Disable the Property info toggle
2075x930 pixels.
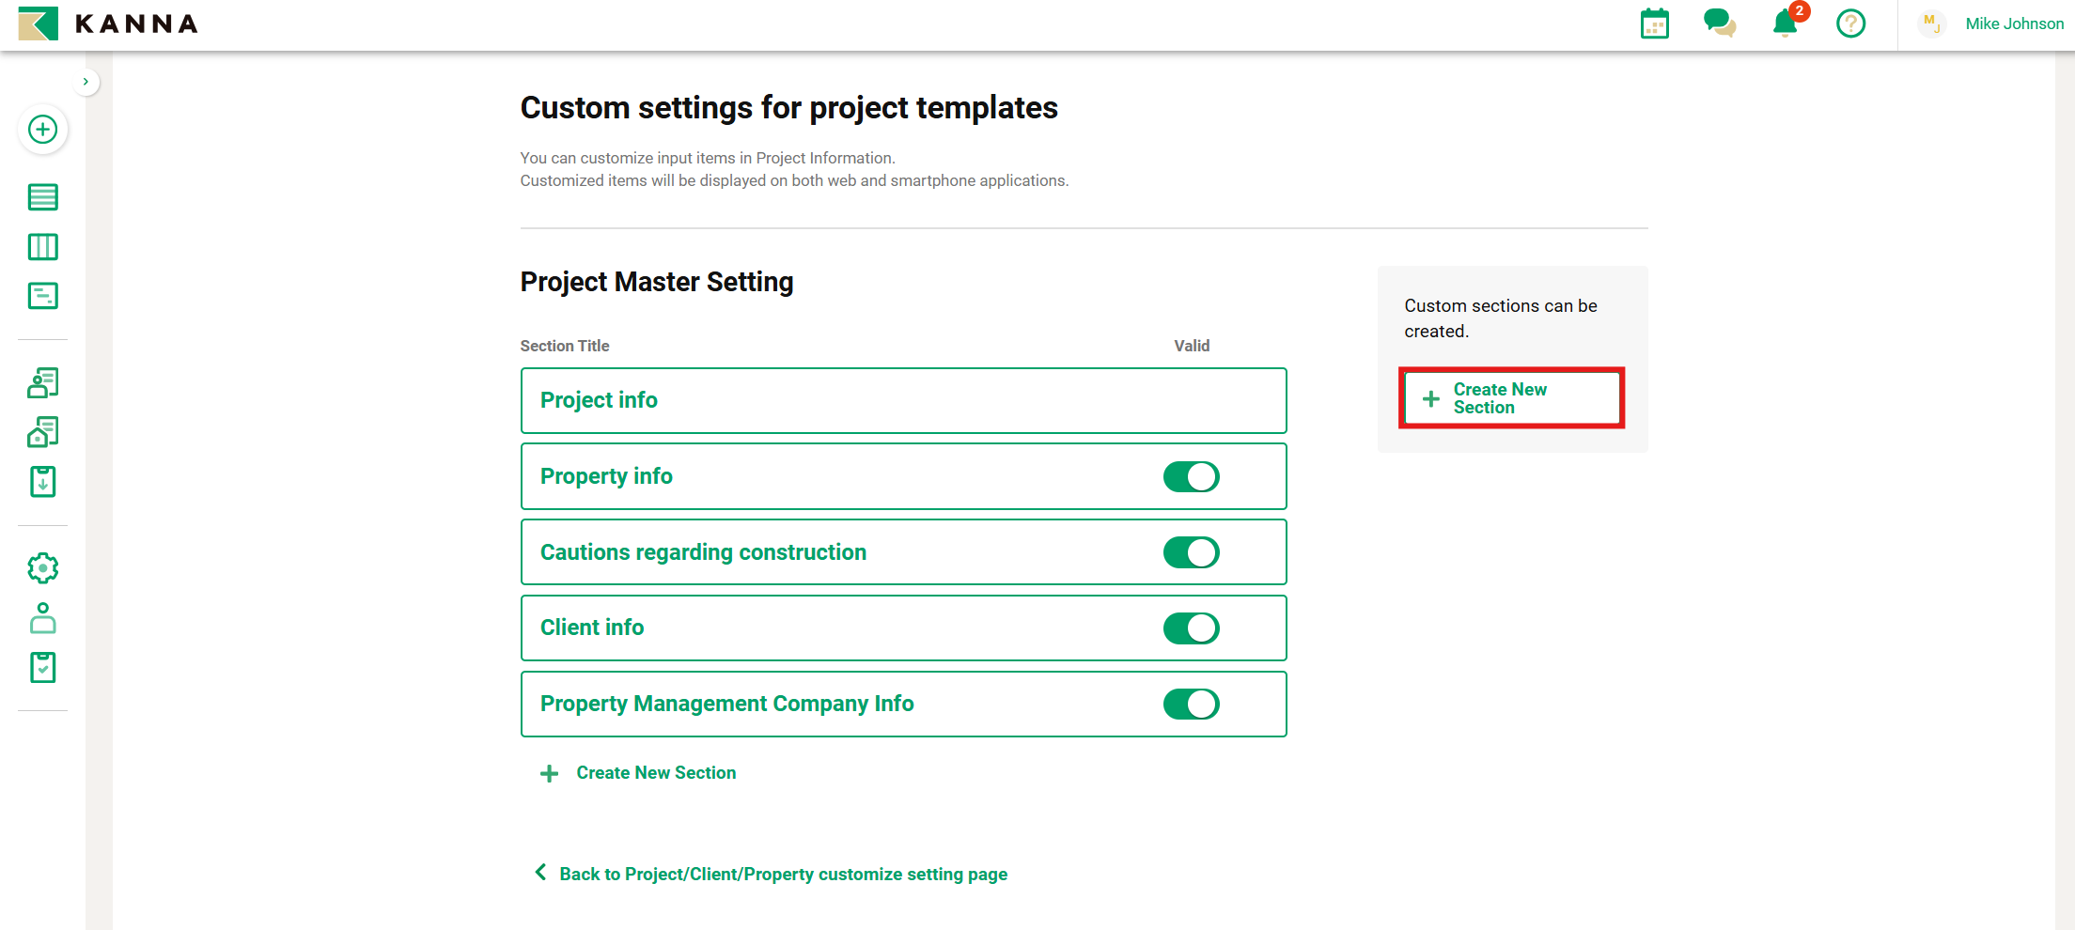click(x=1191, y=477)
